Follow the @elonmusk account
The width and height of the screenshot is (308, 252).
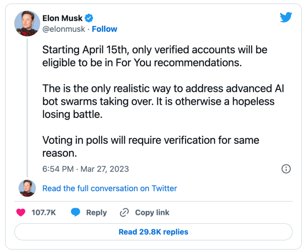(105, 29)
